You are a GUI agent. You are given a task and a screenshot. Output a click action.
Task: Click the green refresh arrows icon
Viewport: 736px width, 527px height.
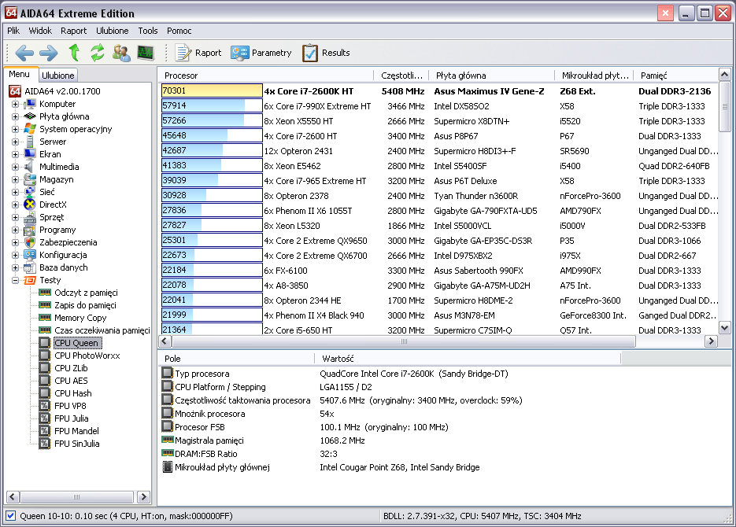coord(98,53)
